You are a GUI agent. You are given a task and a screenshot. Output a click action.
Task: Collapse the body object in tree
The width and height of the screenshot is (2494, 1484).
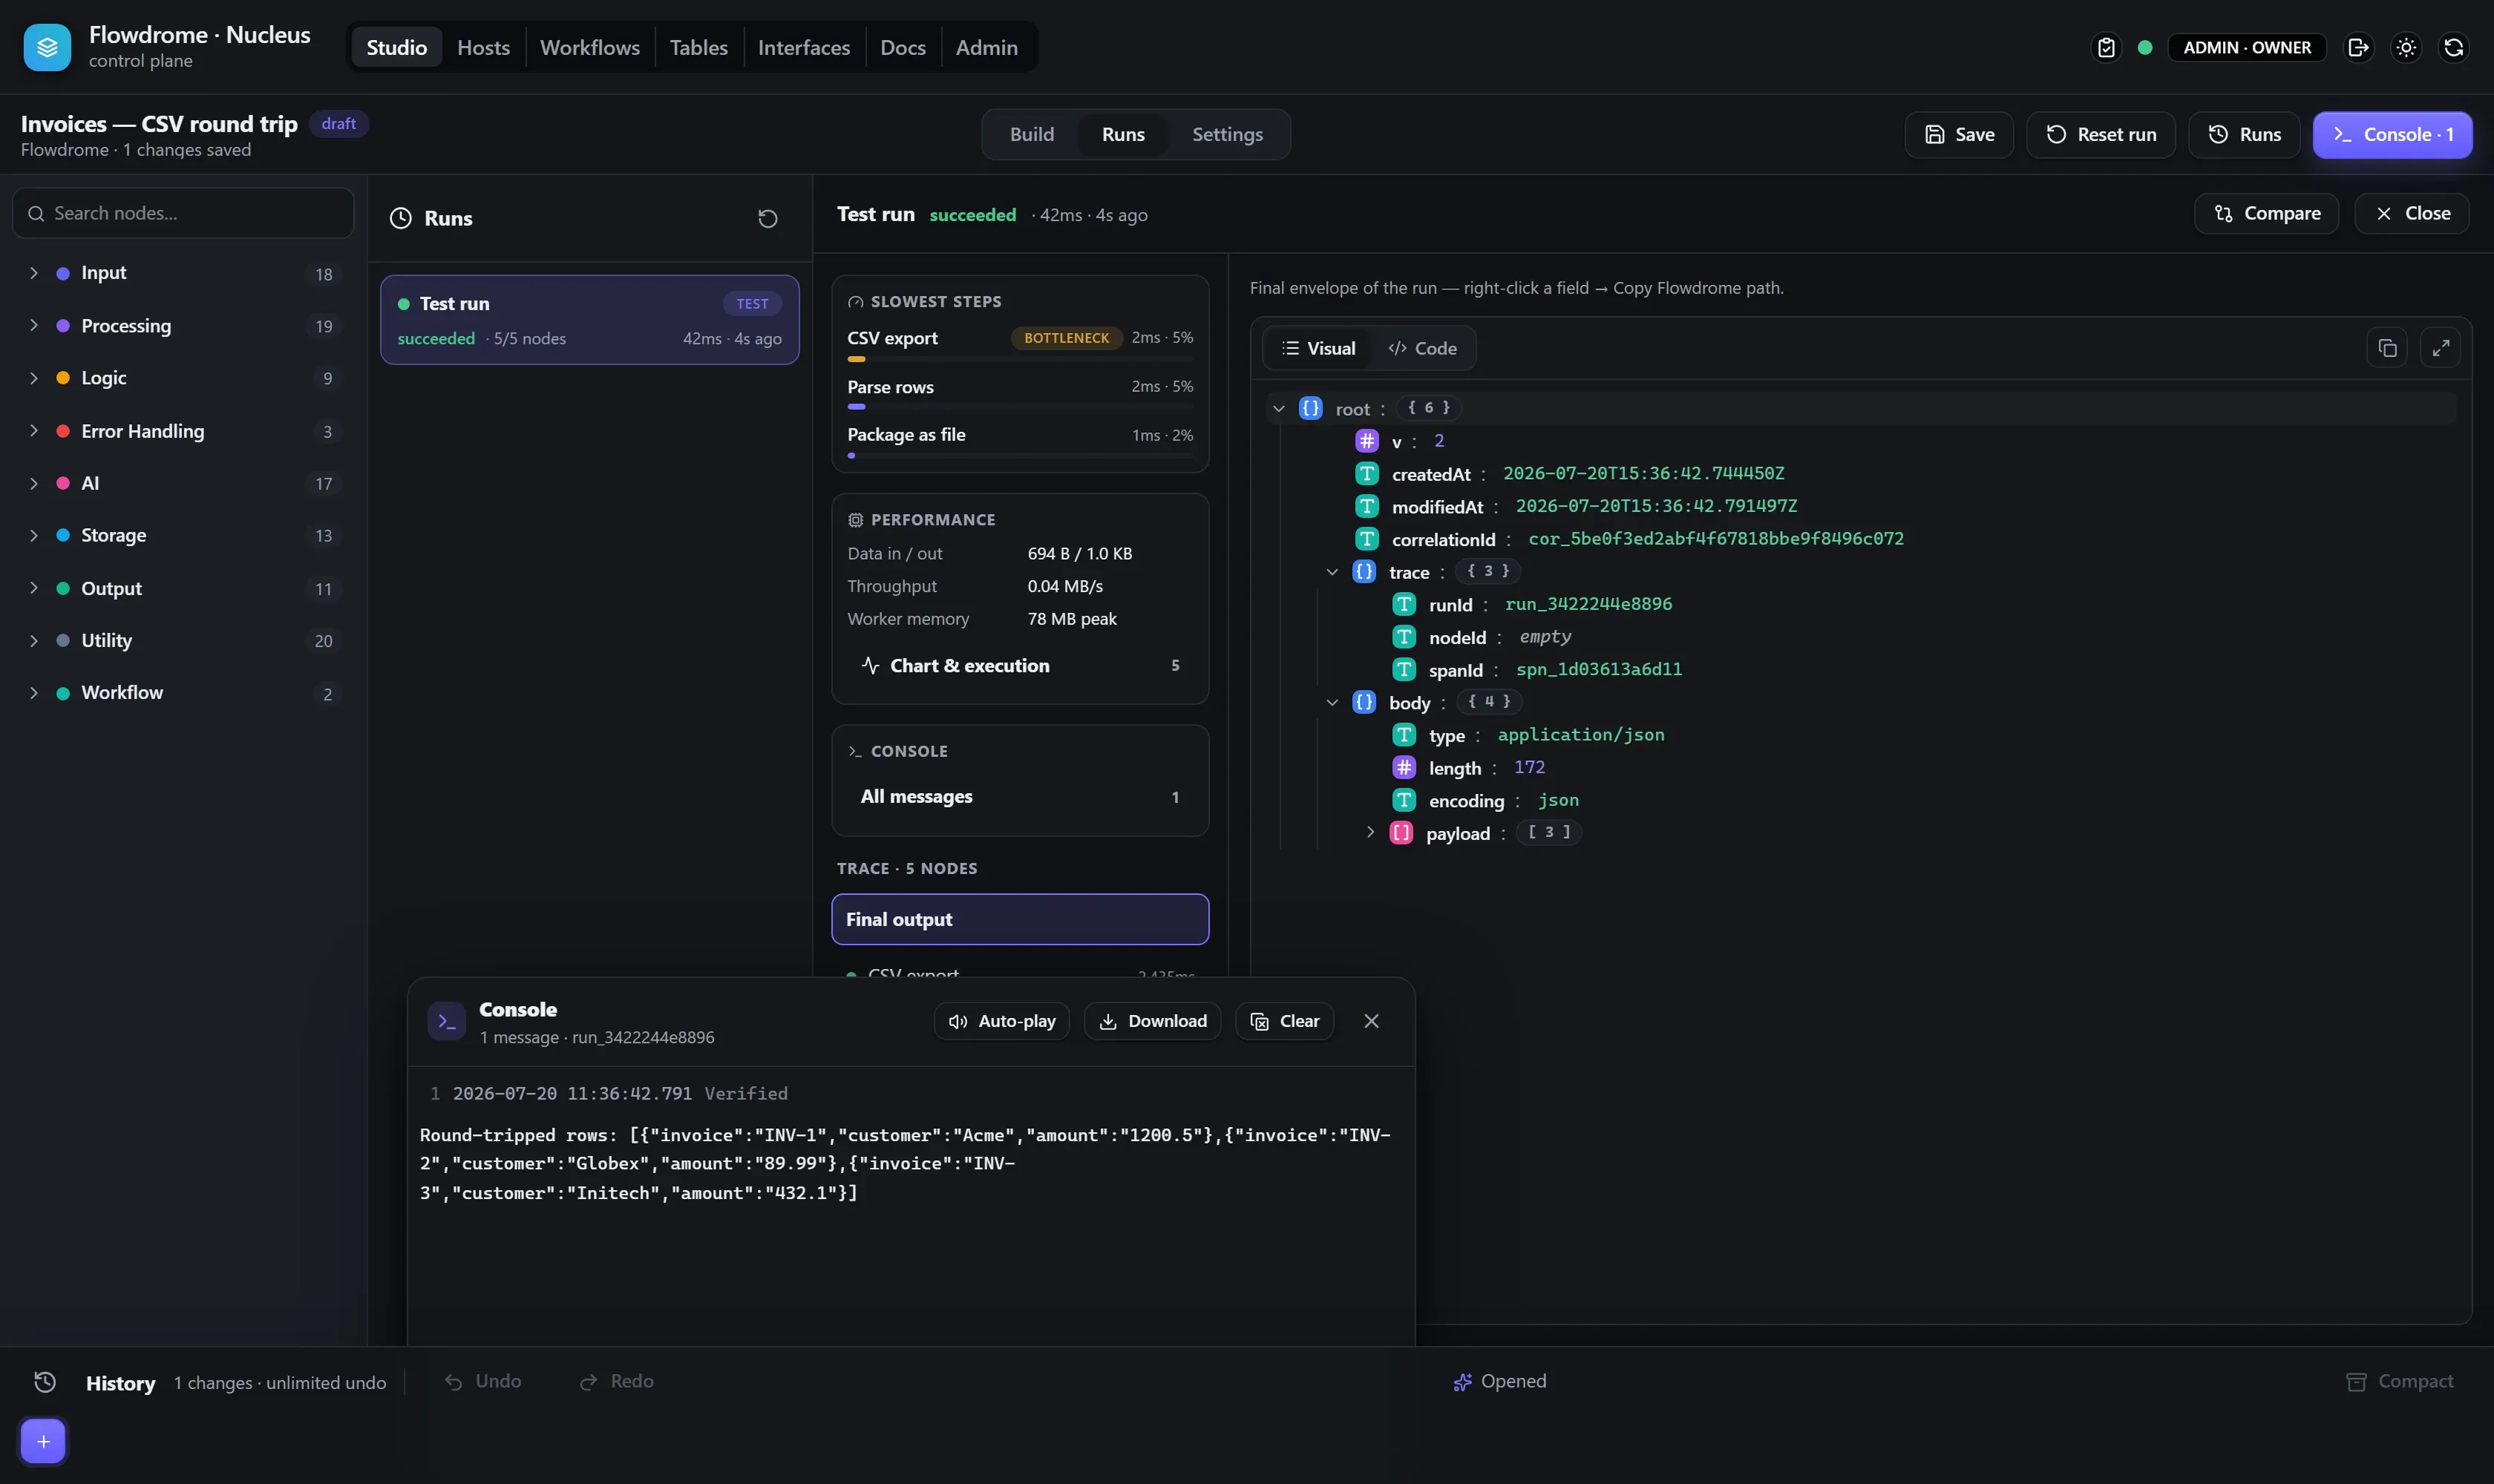coord(1332,702)
